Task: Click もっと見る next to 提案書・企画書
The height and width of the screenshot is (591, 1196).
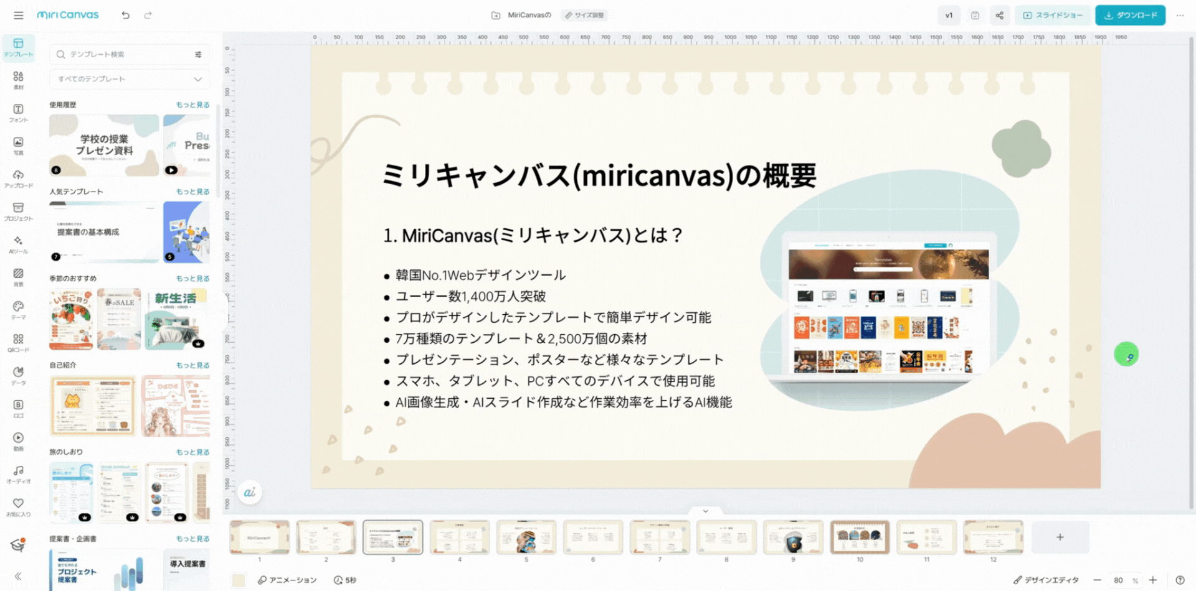Action: coord(192,539)
